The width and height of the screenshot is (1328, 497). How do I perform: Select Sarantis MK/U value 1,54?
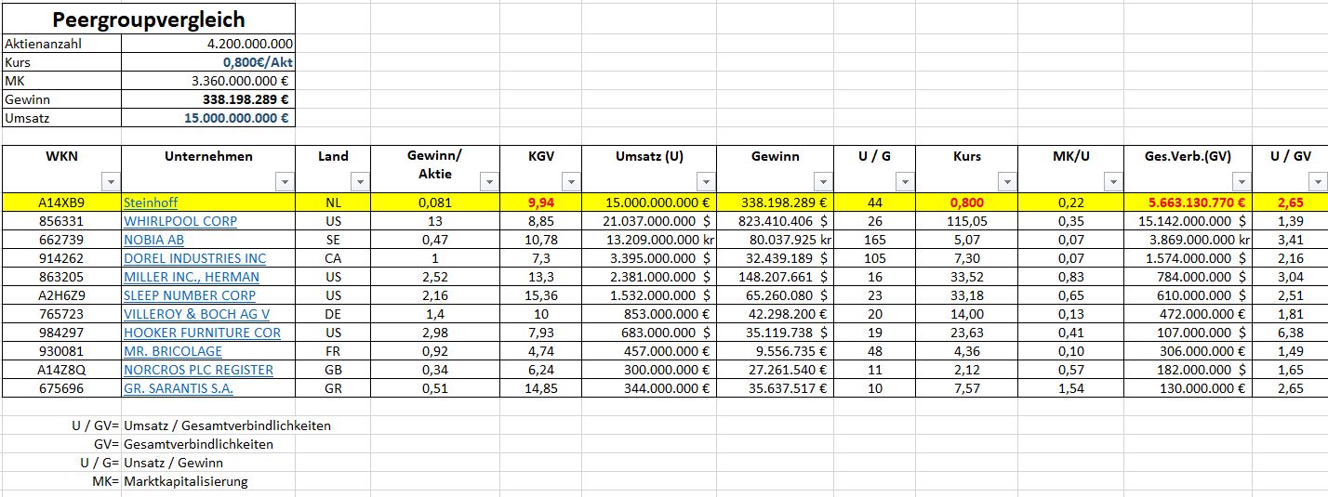pyautogui.click(x=1070, y=388)
